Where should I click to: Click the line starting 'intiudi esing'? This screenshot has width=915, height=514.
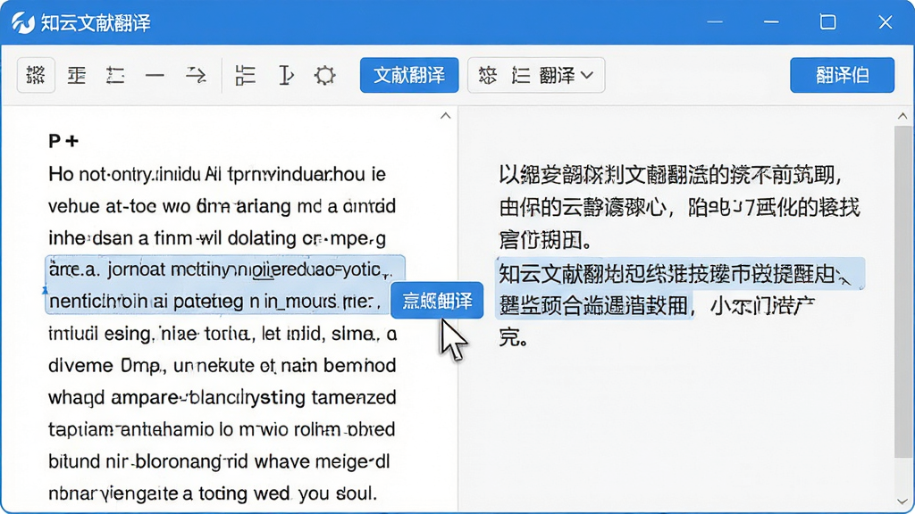tap(222, 334)
